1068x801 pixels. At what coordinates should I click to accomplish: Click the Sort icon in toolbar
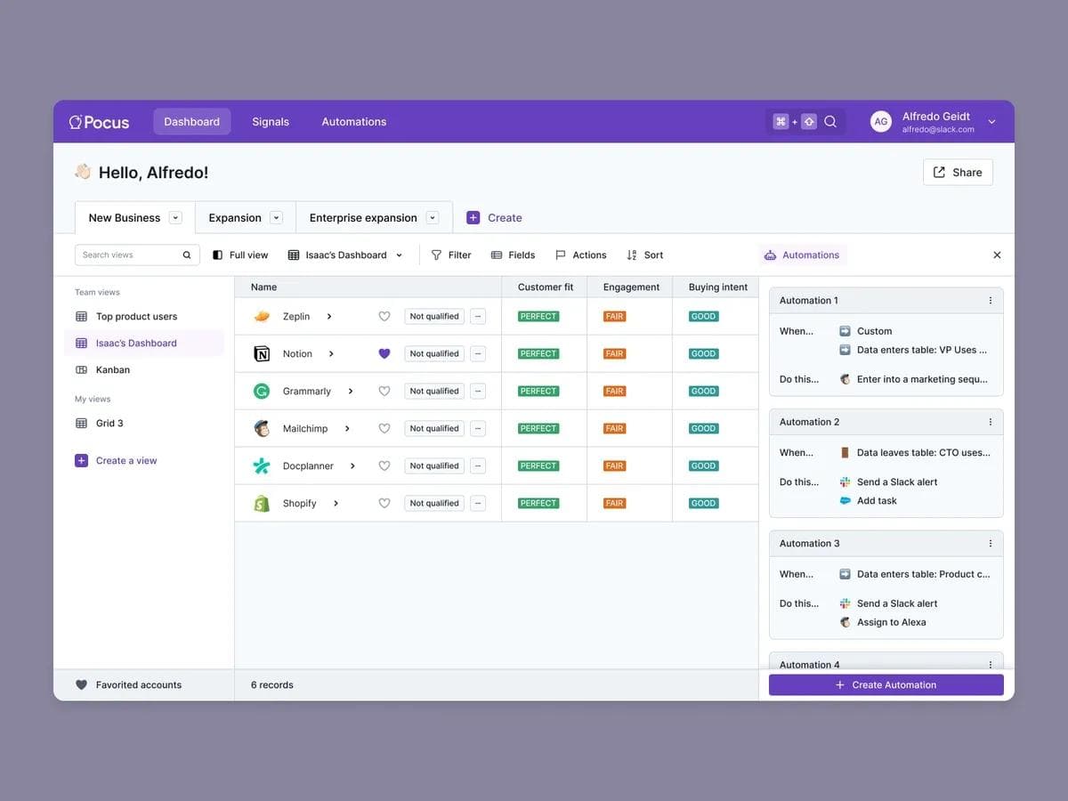632,255
